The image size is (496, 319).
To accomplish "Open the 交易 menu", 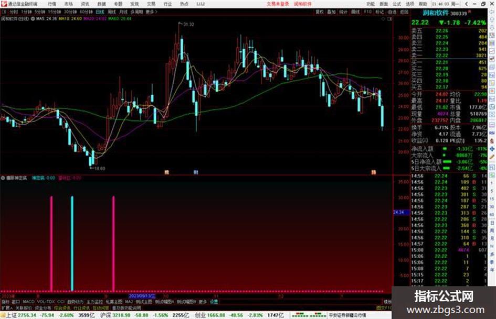I will point(151,4).
